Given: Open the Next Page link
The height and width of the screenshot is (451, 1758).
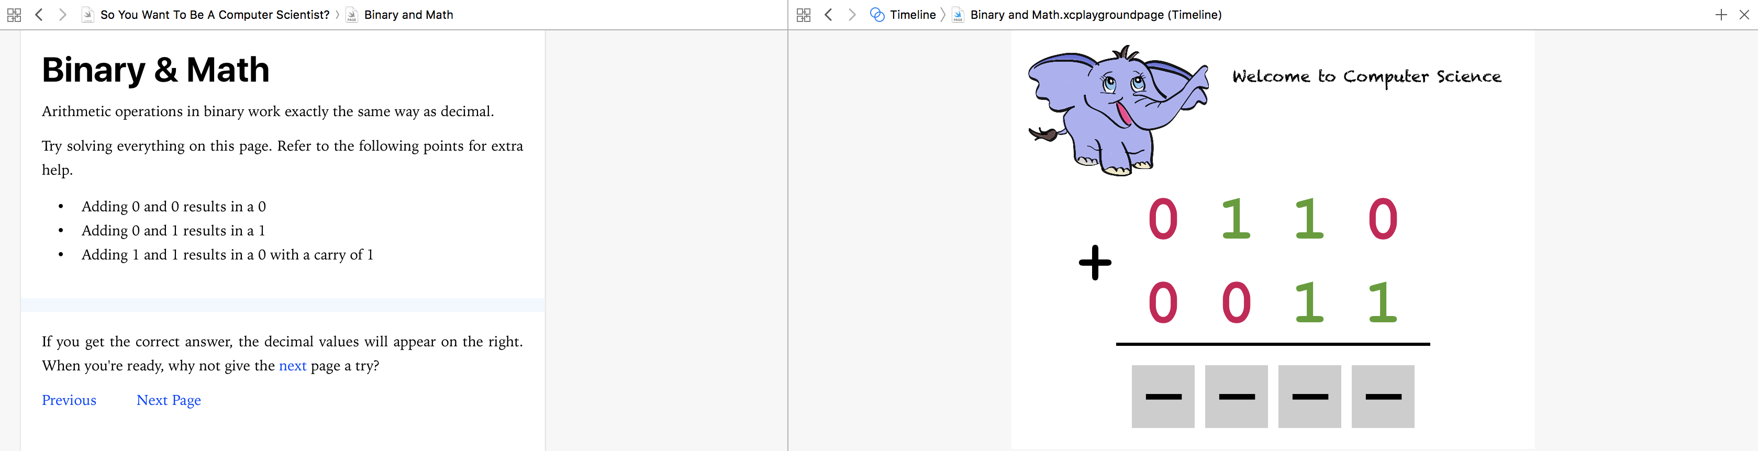Looking at the screenshot, I should 169,400.
